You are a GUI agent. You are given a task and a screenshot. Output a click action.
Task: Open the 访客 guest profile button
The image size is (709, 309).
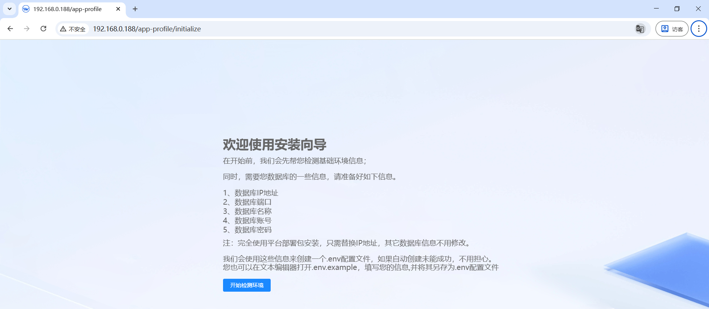tap(672, 29)
